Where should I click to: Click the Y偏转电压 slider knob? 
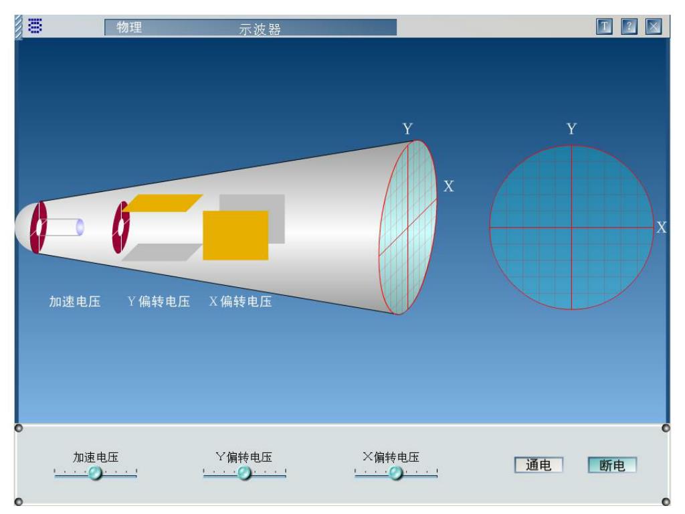[244, 473]
